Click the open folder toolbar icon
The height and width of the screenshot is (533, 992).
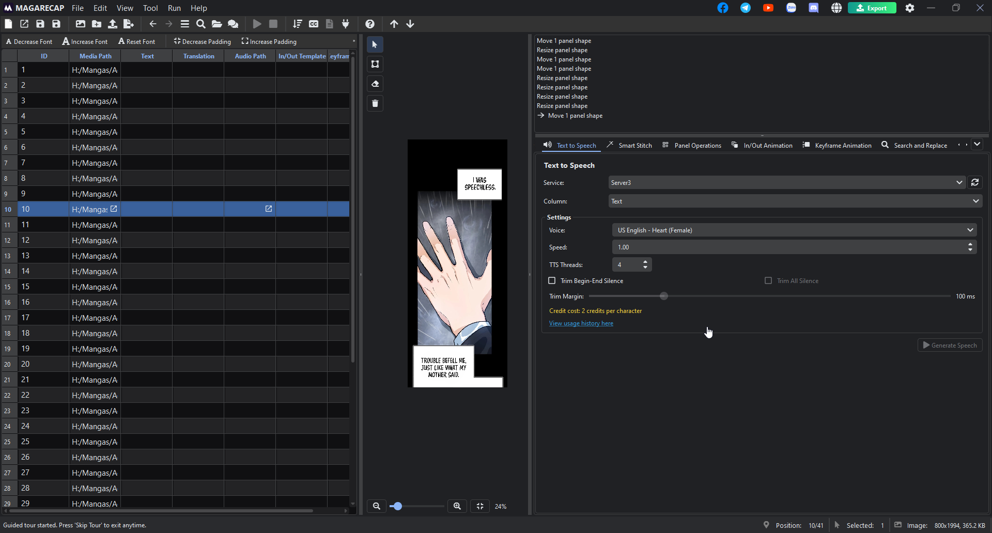pos(217,24)
